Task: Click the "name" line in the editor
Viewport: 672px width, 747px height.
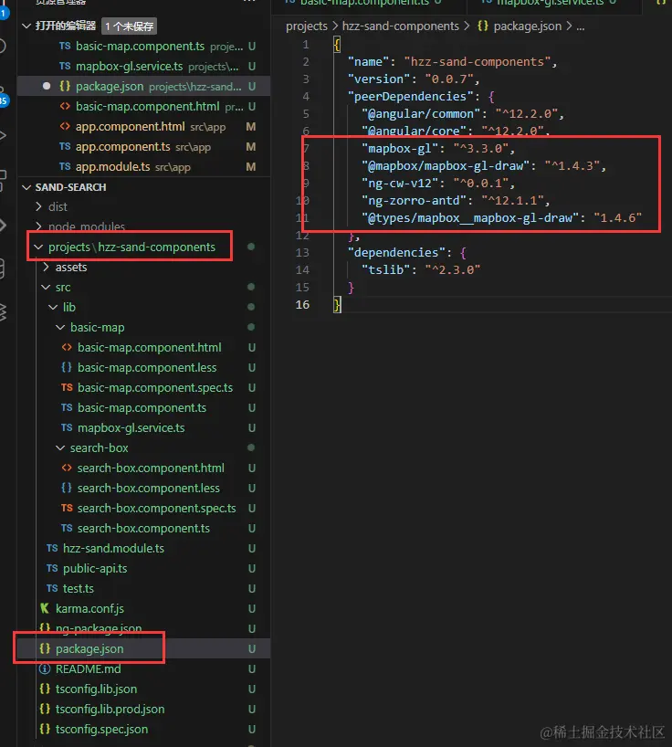Action: point(452,62)
